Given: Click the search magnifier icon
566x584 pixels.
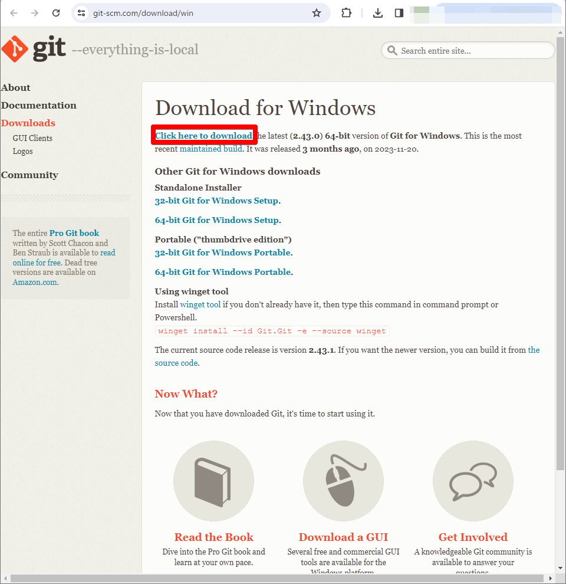Looking at the screenshot, I should coord(391,50).
